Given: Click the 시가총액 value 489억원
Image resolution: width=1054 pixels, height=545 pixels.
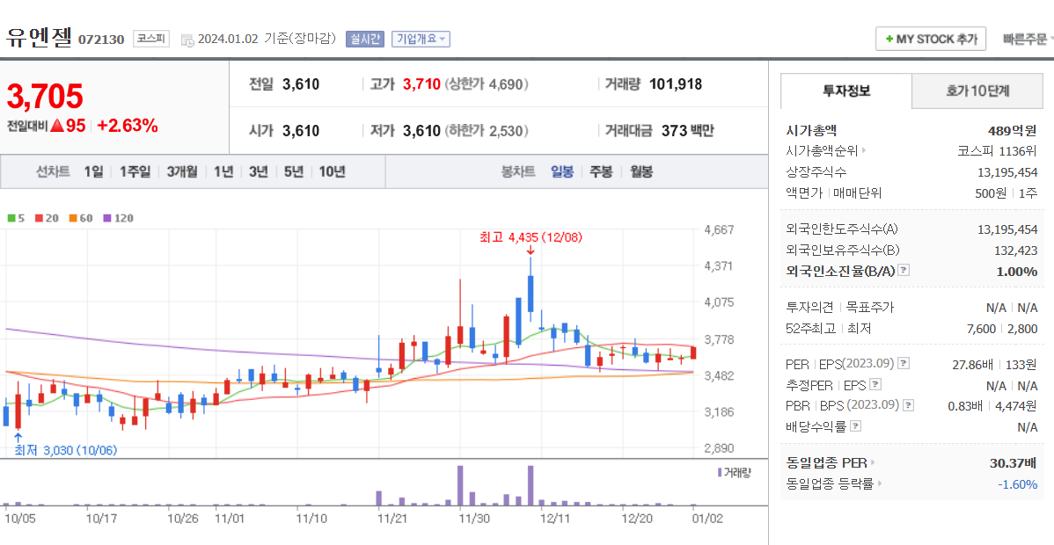Looking at the screenshot, I should tap(1013, 130).
